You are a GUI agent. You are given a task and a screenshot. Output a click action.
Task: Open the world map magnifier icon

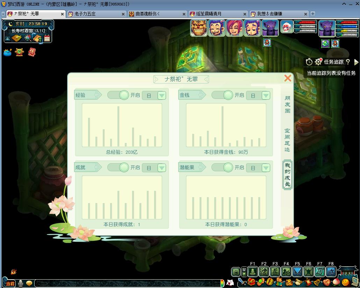(28, 38)
